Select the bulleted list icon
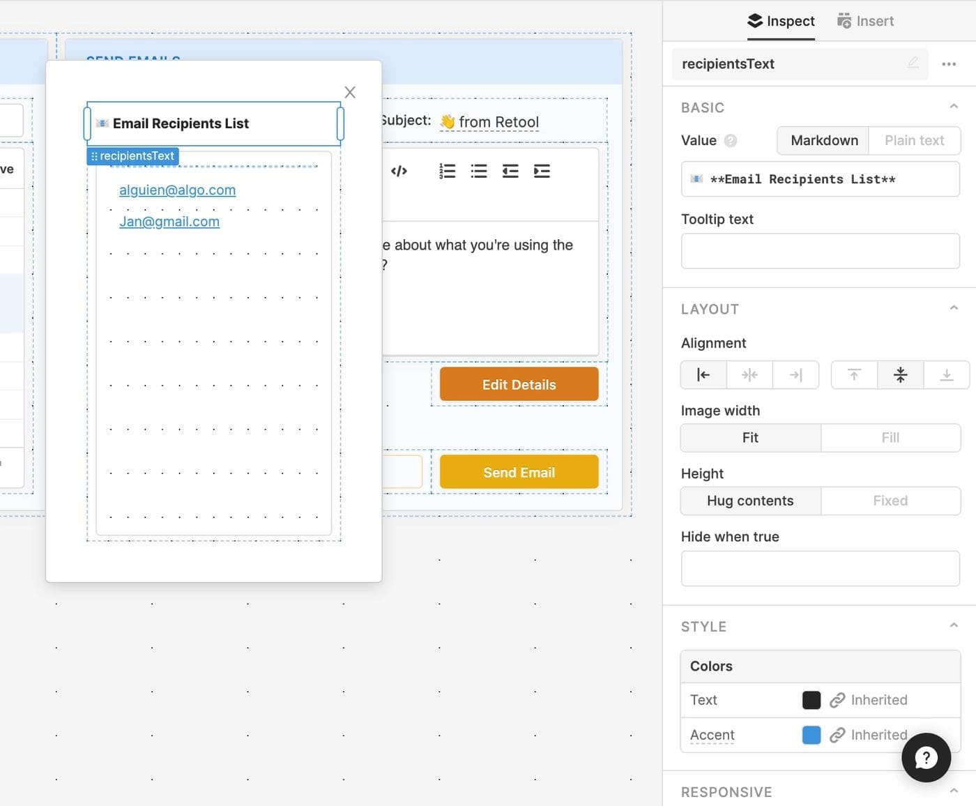 point(479,171)
